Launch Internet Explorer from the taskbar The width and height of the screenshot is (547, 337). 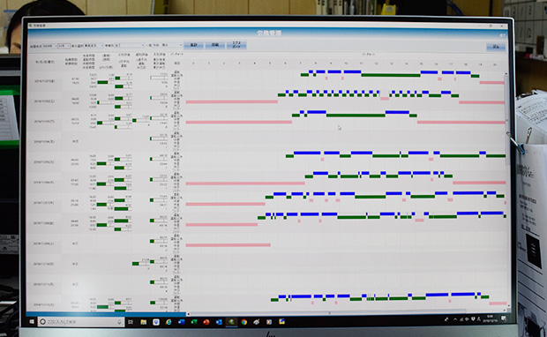(169, 322)
